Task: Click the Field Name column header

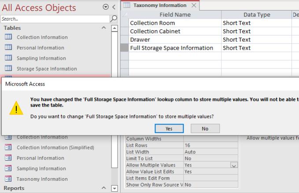Action: point(175,14)
